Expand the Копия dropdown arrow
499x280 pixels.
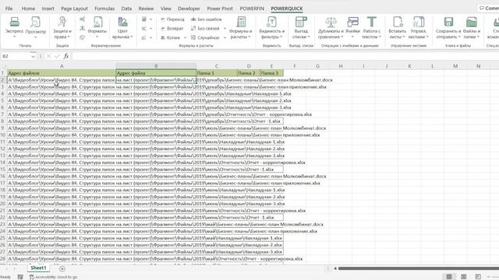(186, 38)
